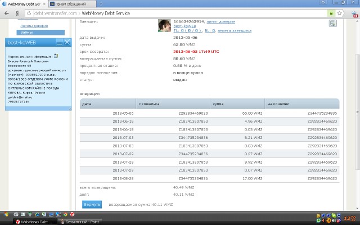Switch to the WebMoney Debt taskbar window
The image size is (360, 225).
(x=34, y=222)
